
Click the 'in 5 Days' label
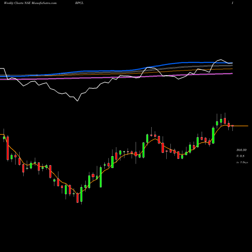[242, 162]
